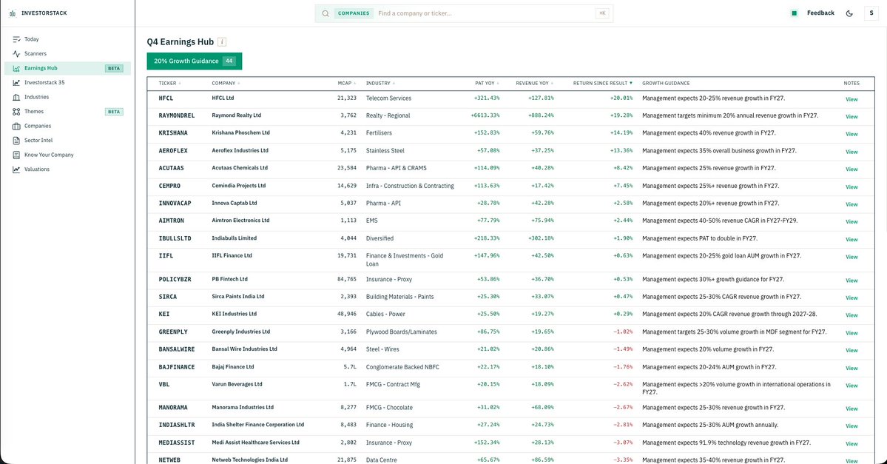The height and width of the screenshot is (464, 887).
Task: Go to Industries in the sidebar
Action: coord(36,98)
